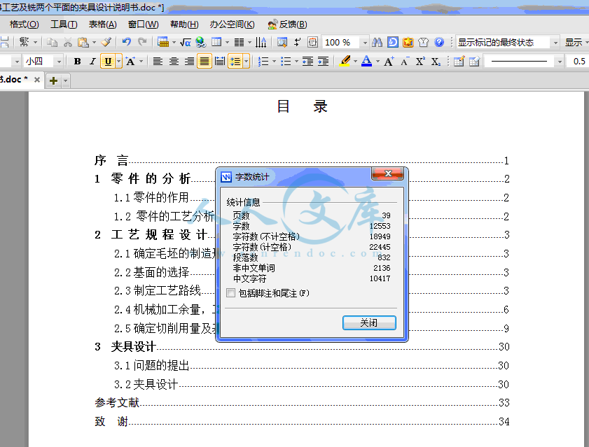Click the numbered list icon
Viewport: 589px width, 447px height.
(263, 61)
